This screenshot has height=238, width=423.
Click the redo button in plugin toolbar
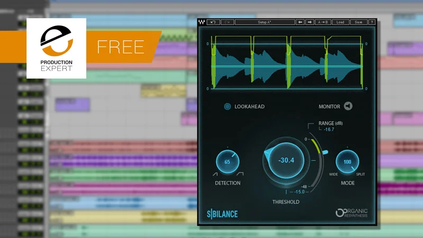227,22
